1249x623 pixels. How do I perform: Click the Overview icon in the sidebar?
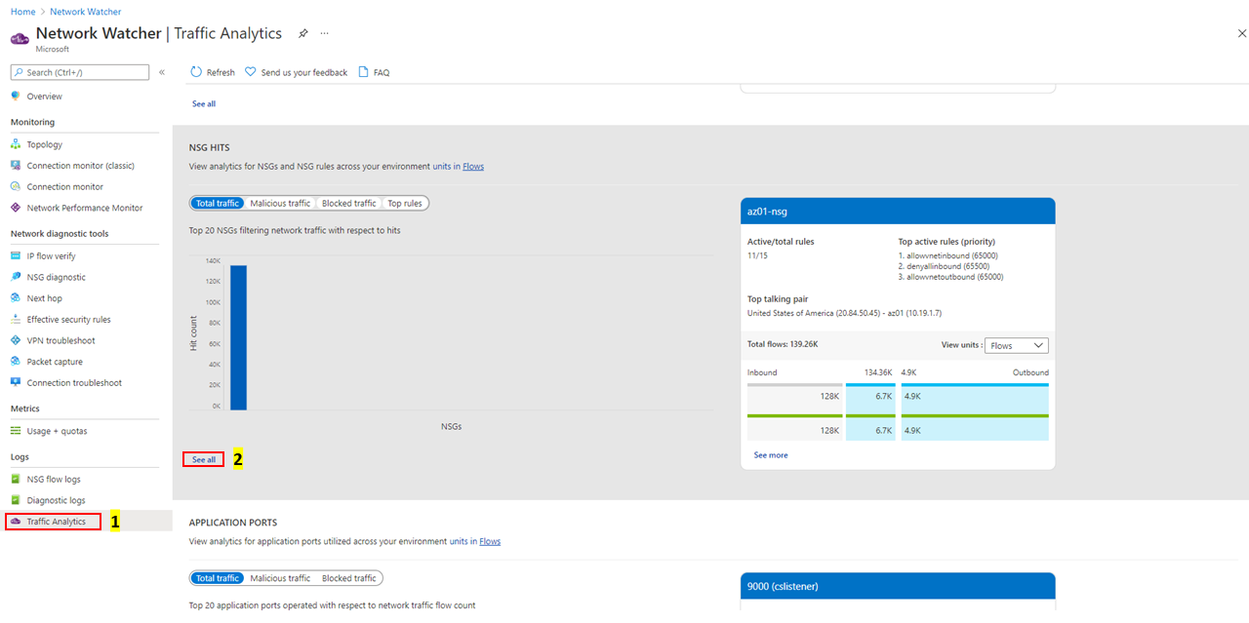click(16, 97)
